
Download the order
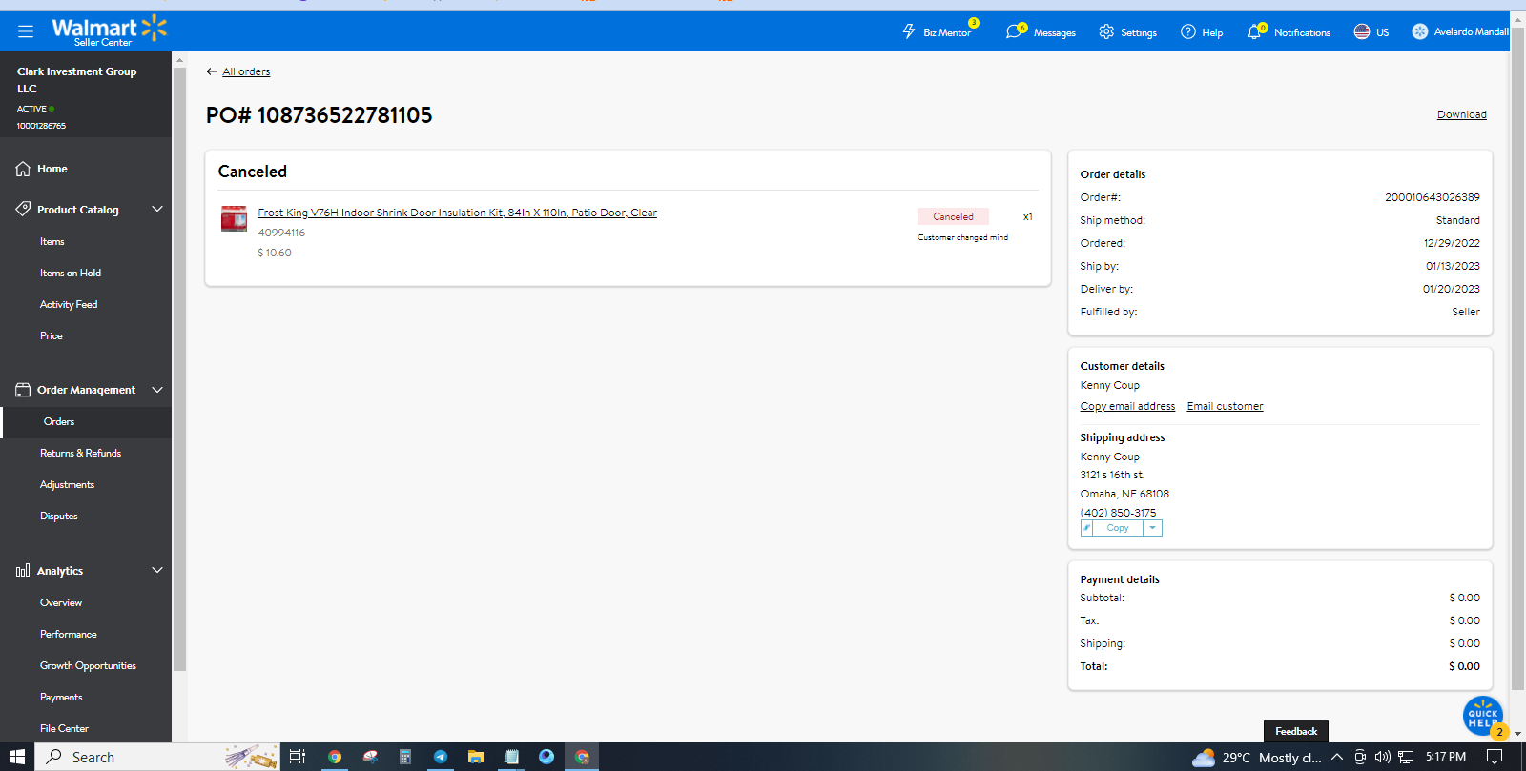[1462, 114]
